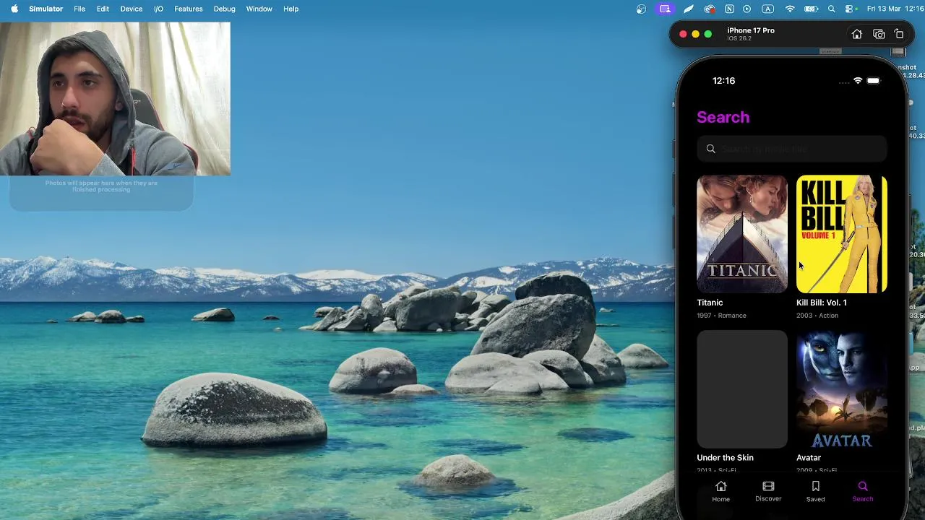Screen dimensions: 925x520
Task: Open the Titanic movie poster
Action: [x=742, y=234]
